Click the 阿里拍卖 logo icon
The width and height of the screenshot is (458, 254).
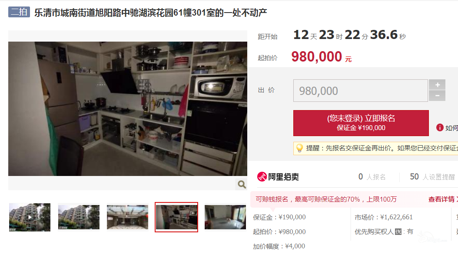pyautogui.click(x=262, y=176)
